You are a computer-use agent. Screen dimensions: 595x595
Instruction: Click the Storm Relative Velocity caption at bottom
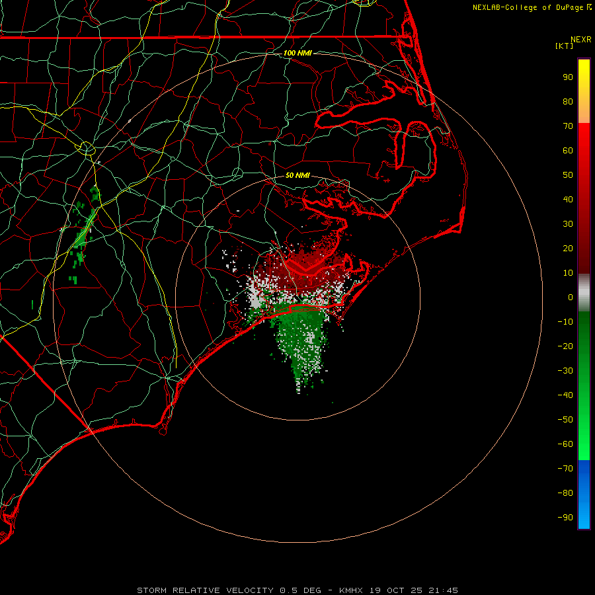[x=297, y=590]
